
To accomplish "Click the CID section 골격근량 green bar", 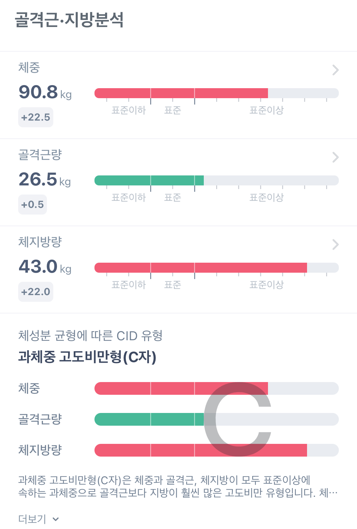I will pos(149,419).
